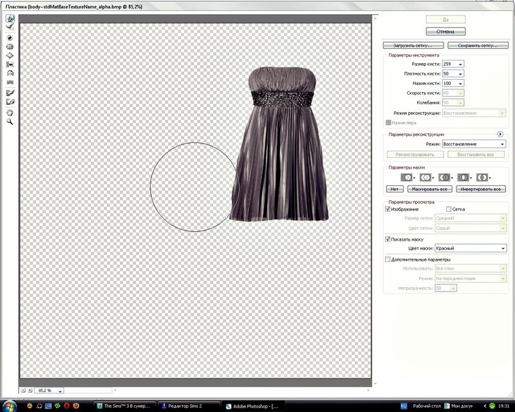This screenshot has width=515, height=412.
Task: Click the zoom percentage field
Action: coord(46,390)
